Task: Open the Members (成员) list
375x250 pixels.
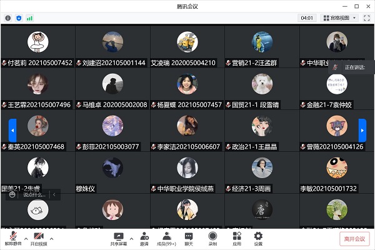Action: coord(166,239)
